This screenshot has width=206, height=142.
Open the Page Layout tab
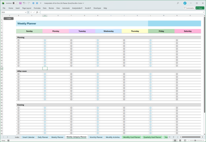pyautogui.click(x=27, y=8)
